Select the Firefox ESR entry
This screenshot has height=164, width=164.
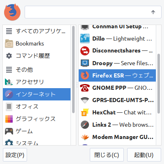[x=117, y=75]
